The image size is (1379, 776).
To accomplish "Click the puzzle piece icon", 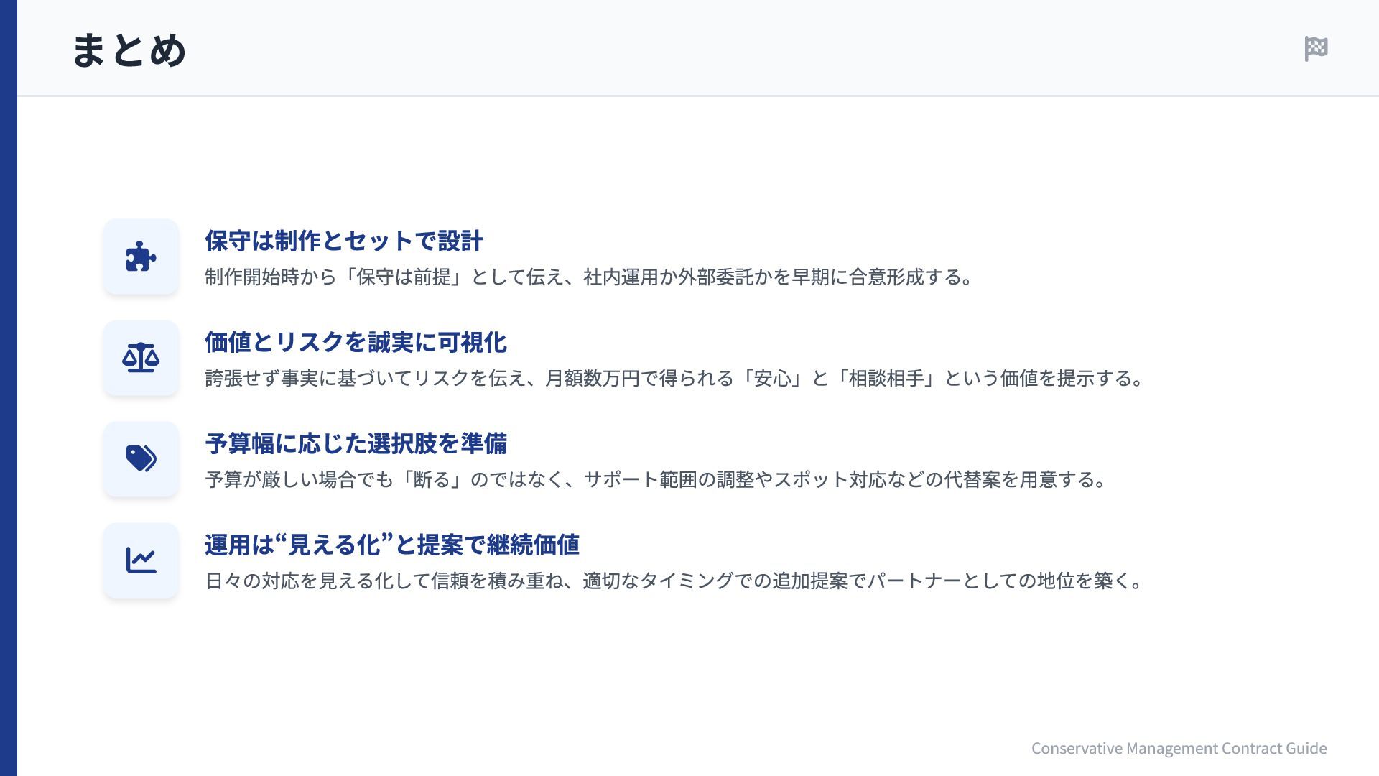I will (141, 257).
